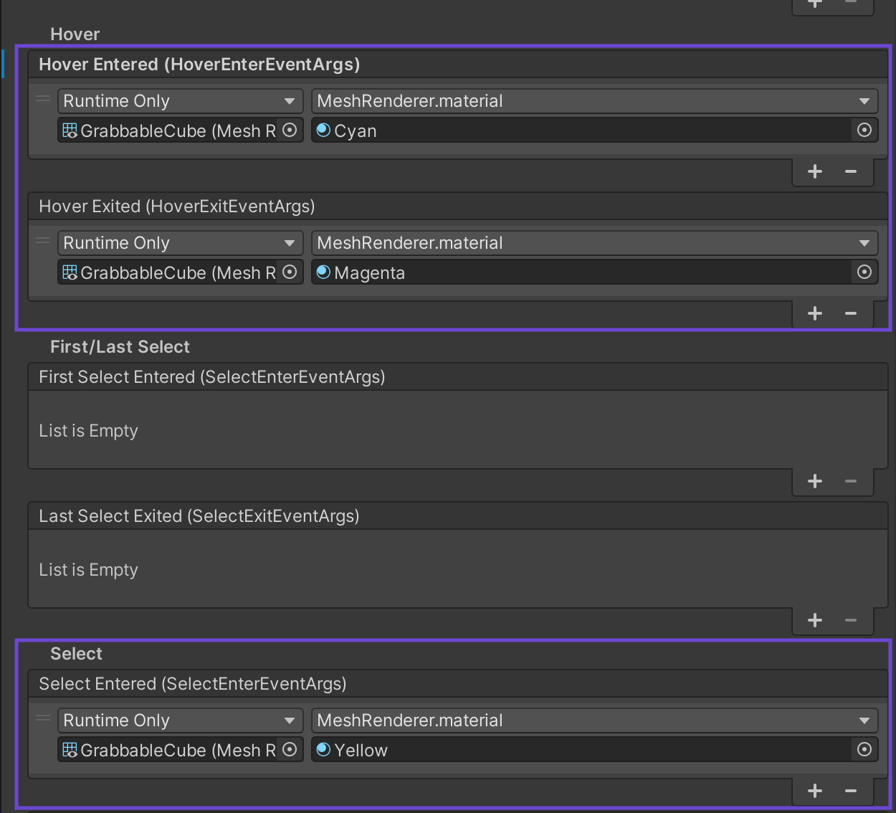The image size is (896, 813).
Task: Click the Hover Entered event header
Action: (199, 65)
